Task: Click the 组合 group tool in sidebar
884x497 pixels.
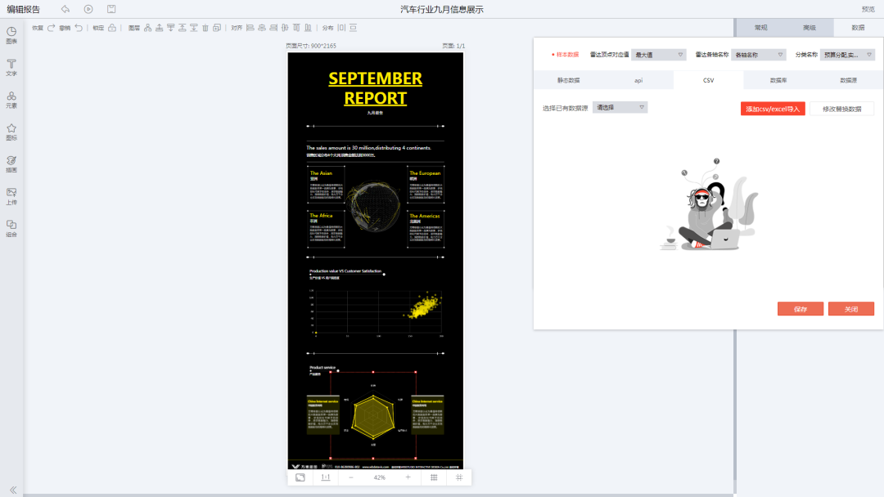Action: point(11,228)
